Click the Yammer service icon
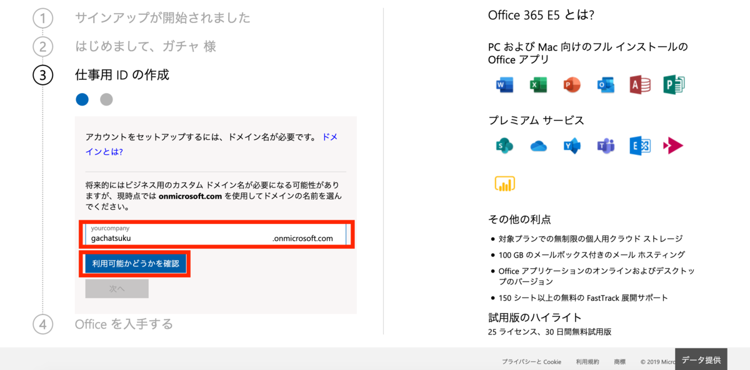The width and height of the screenshot is (750, 370). [572, 145]
